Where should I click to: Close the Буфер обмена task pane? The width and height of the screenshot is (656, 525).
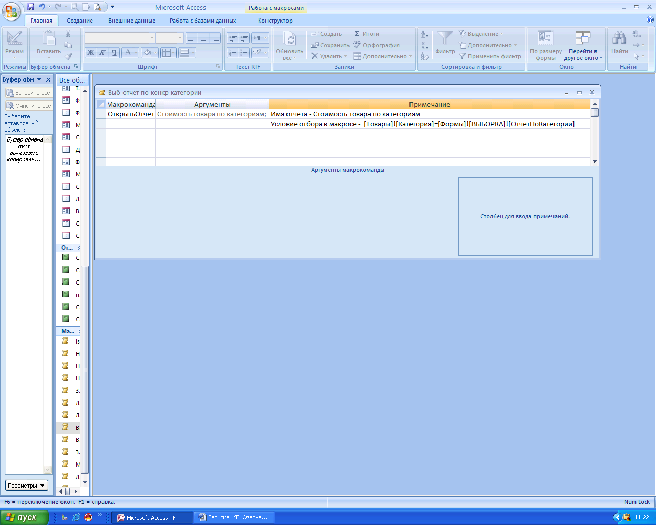click(x=48, y=79)
